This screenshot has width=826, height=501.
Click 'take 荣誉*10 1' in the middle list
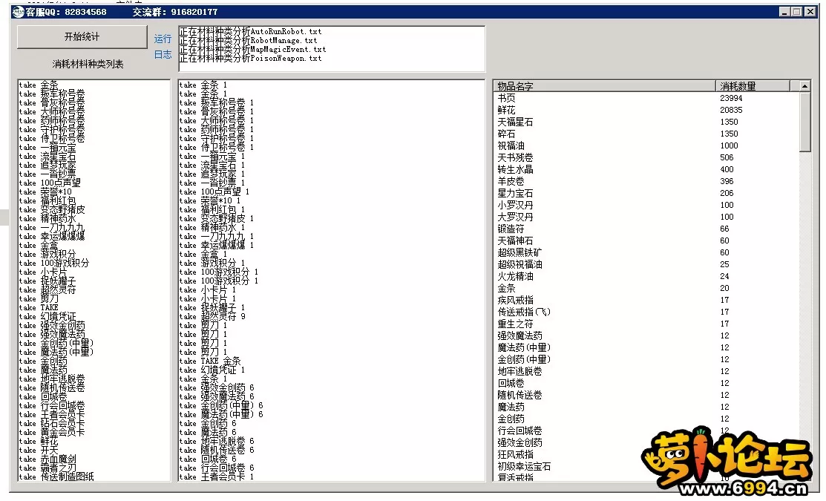click(210, 200)
